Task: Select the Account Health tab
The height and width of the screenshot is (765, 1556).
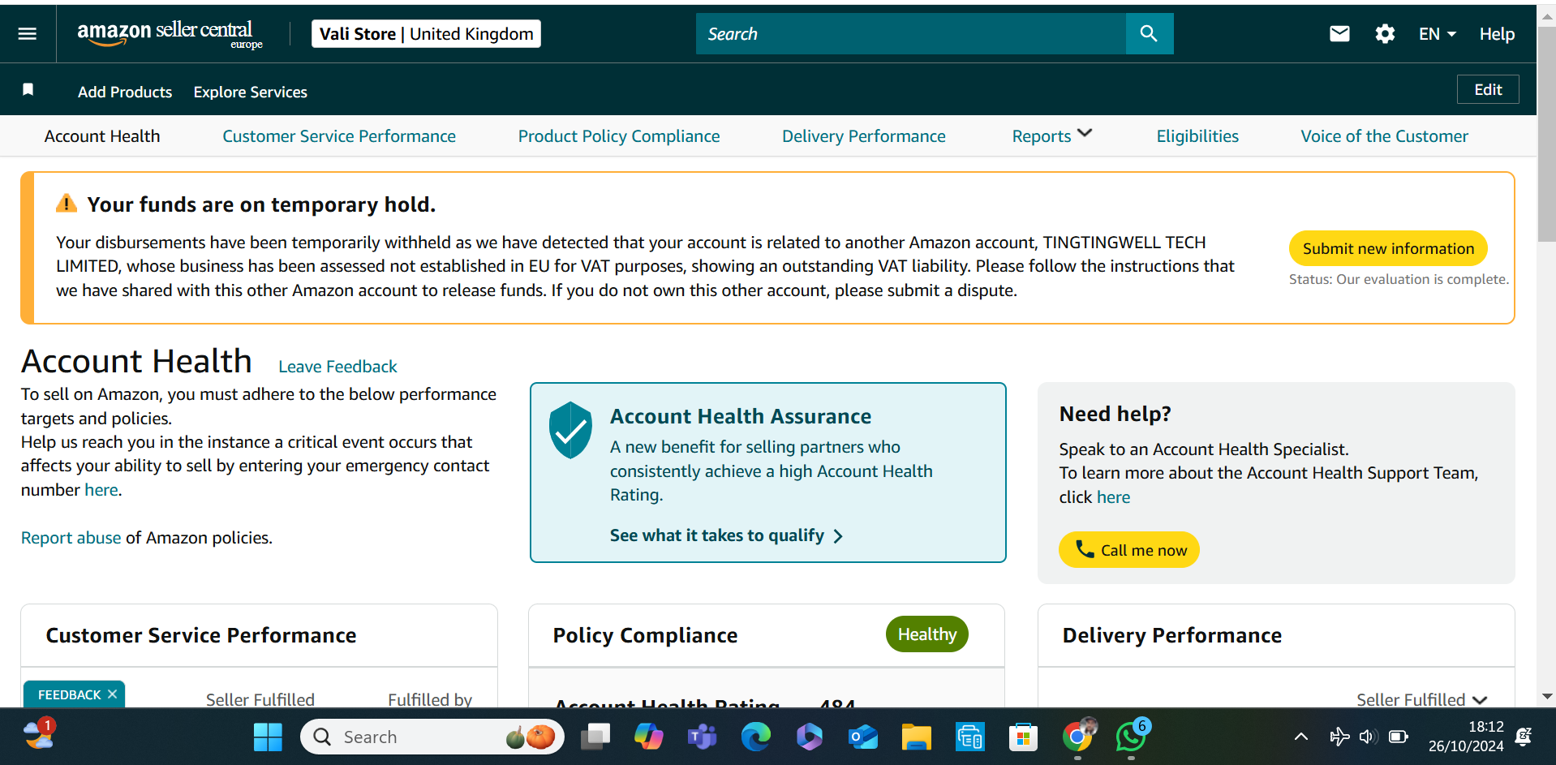Action: tap(102, 136)
